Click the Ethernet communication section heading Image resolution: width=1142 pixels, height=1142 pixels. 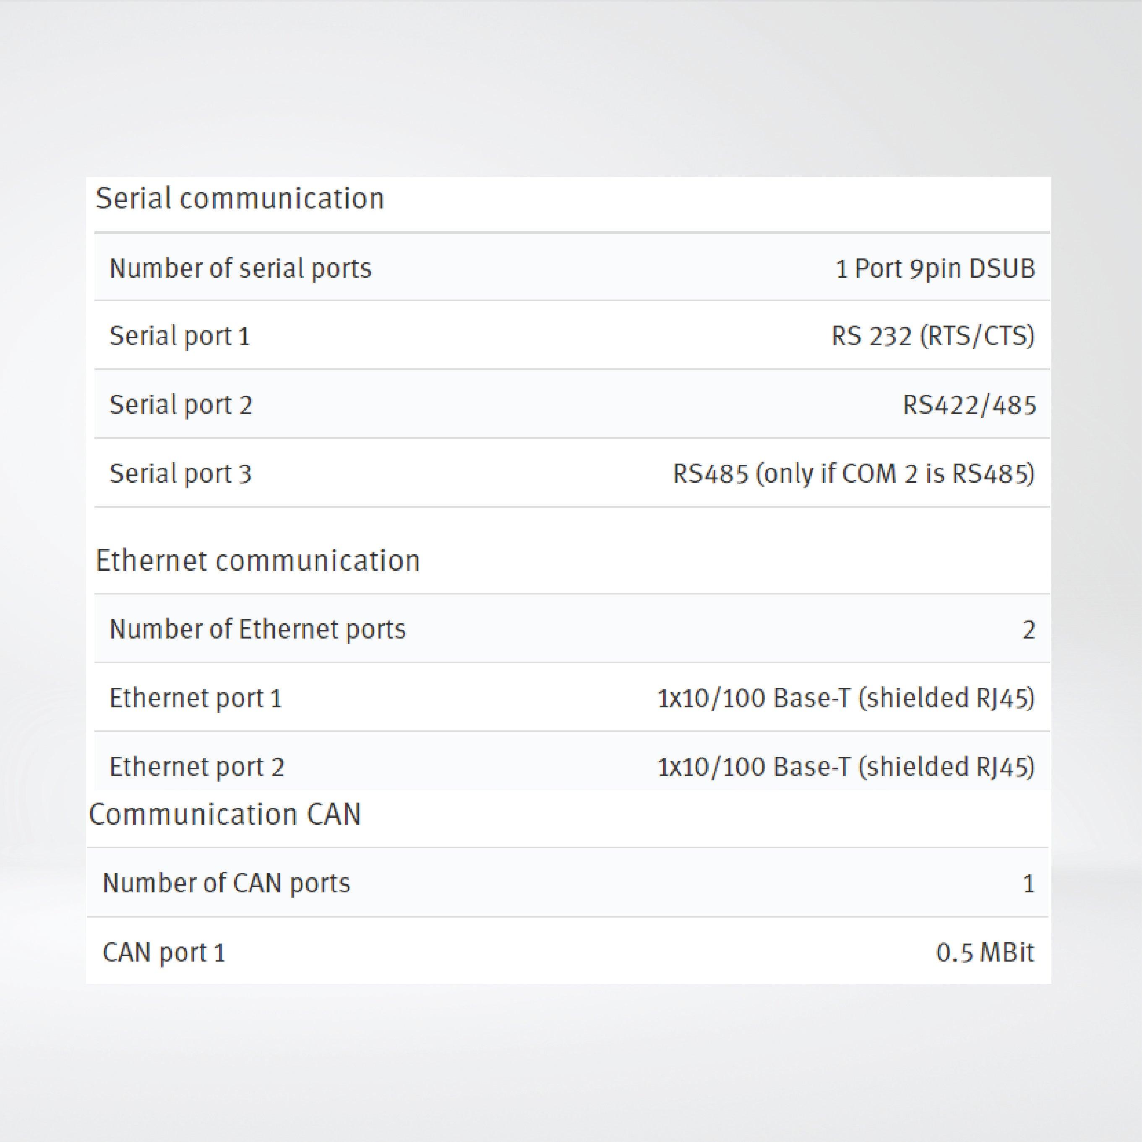point(257,561)
